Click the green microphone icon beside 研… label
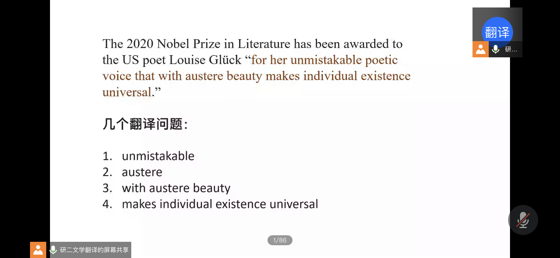Image resolution: width=560 pixels, height=258 pixels. click(x=495, y=49)
